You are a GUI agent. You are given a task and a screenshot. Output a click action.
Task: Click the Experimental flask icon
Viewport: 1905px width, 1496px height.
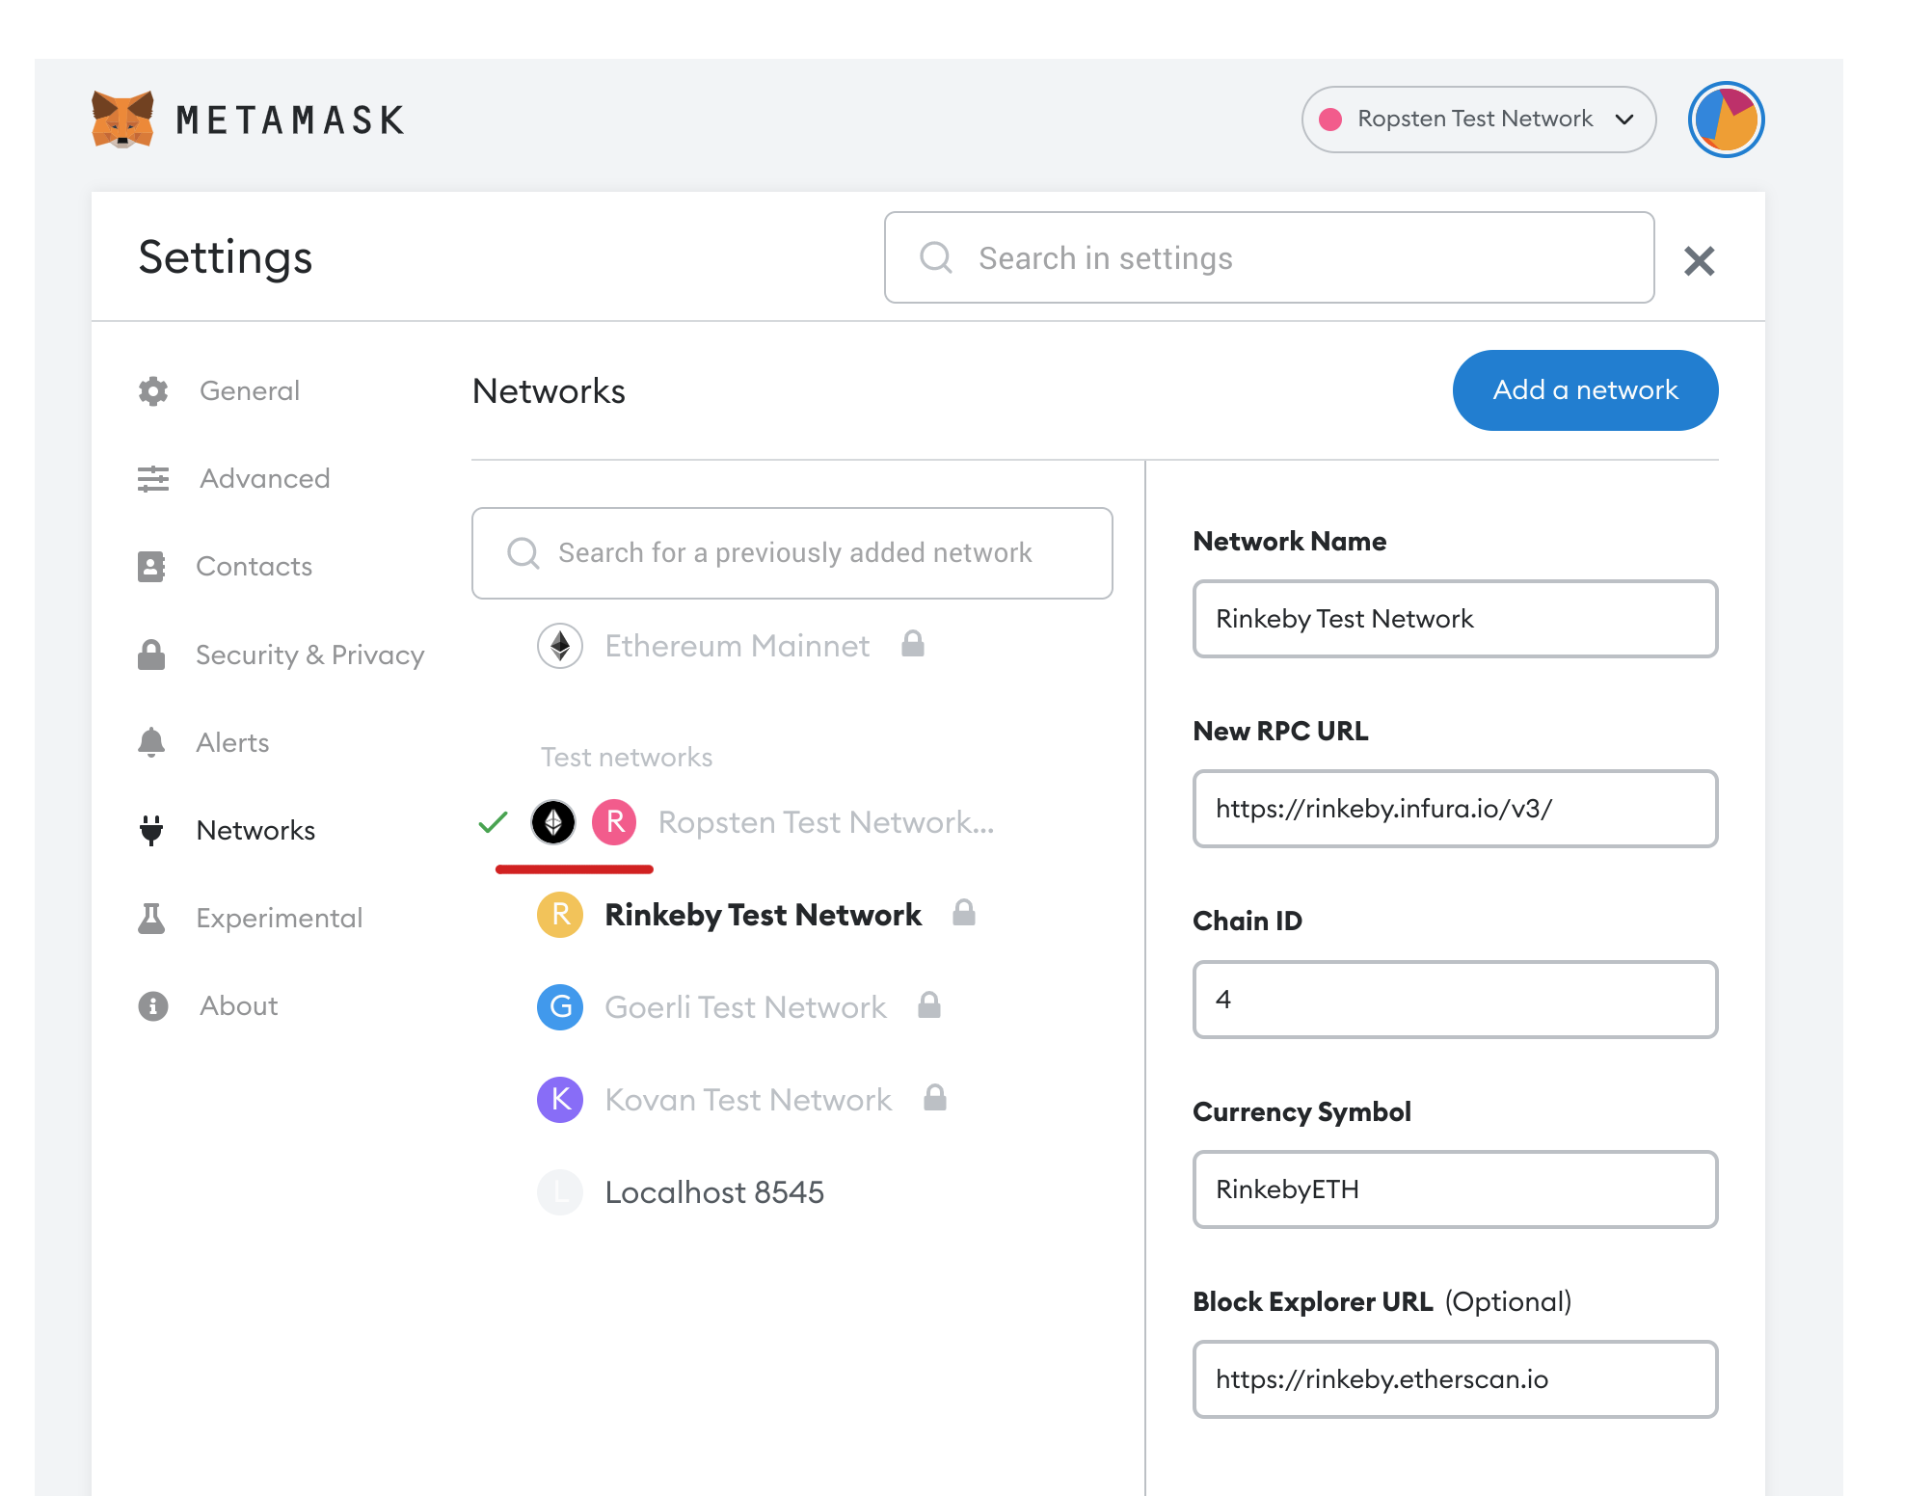(152, 918)
